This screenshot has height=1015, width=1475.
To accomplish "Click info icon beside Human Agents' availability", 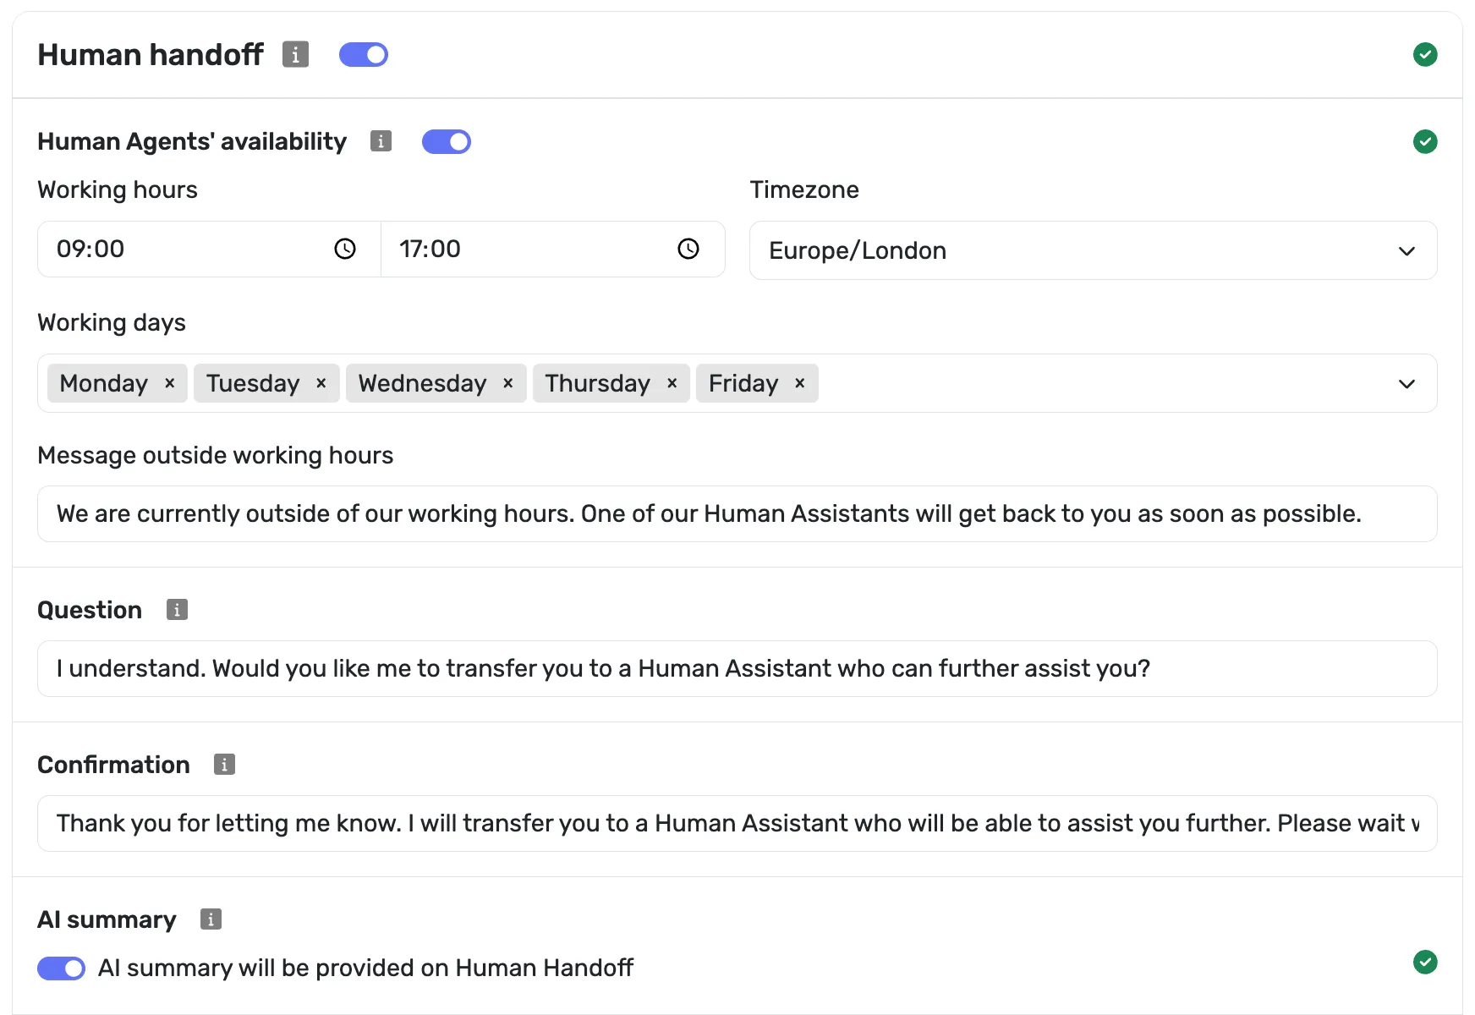I will [381, 141].
